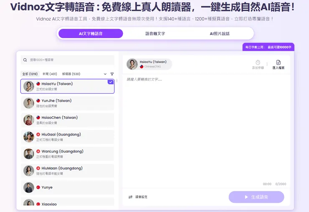The width and height of the screenshot is (309, 212).
Task: Click the voice list scrollbar
Action: click(x=117, y=81)
